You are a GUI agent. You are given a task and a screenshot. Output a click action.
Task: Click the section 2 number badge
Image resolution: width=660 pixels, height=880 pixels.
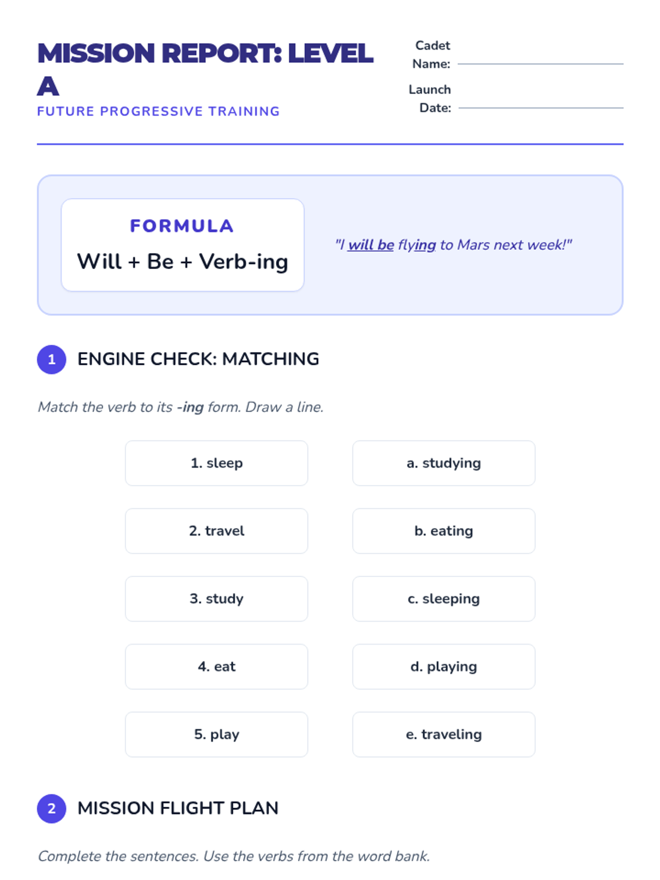51,809
